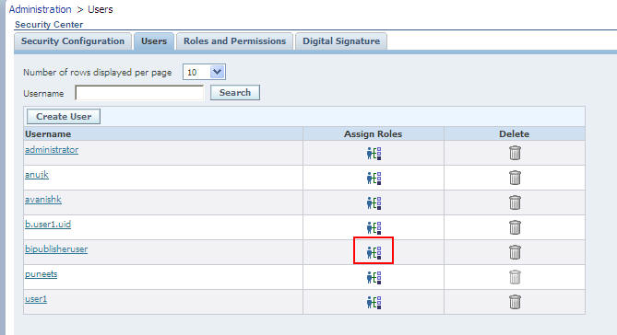
Task: Click the Search button
Action: click(x=235, y=93)
